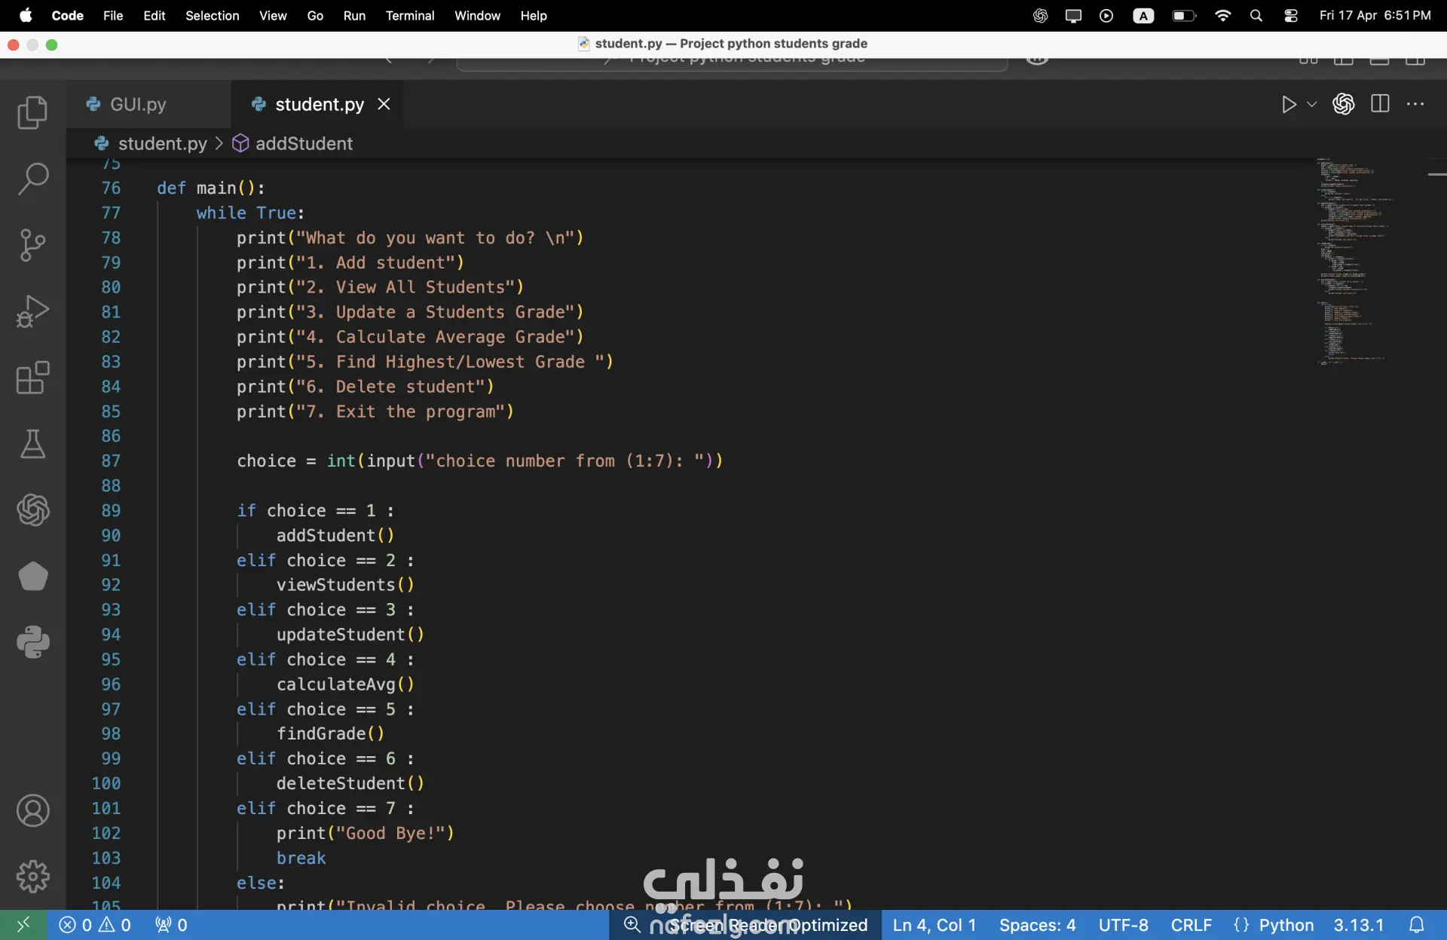Open the Extensions view
Image resolution: width=1447 pixels, height=940 pixels.
(x=32, y=378)
